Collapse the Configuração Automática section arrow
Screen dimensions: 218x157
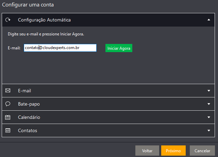[x=209, y=20]
